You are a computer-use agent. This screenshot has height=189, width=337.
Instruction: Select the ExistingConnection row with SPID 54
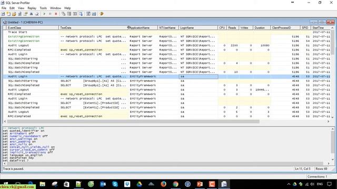(167, 41)
